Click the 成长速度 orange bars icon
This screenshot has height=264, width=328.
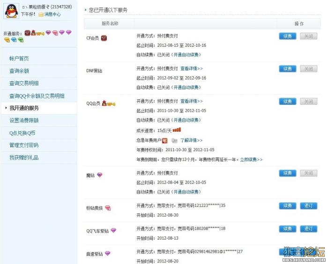(x=177, y=130)
